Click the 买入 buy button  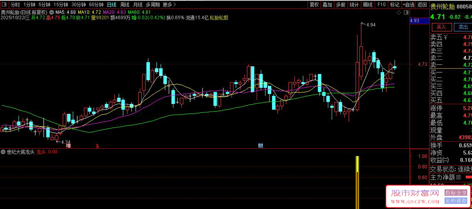(x=442, y=27)
